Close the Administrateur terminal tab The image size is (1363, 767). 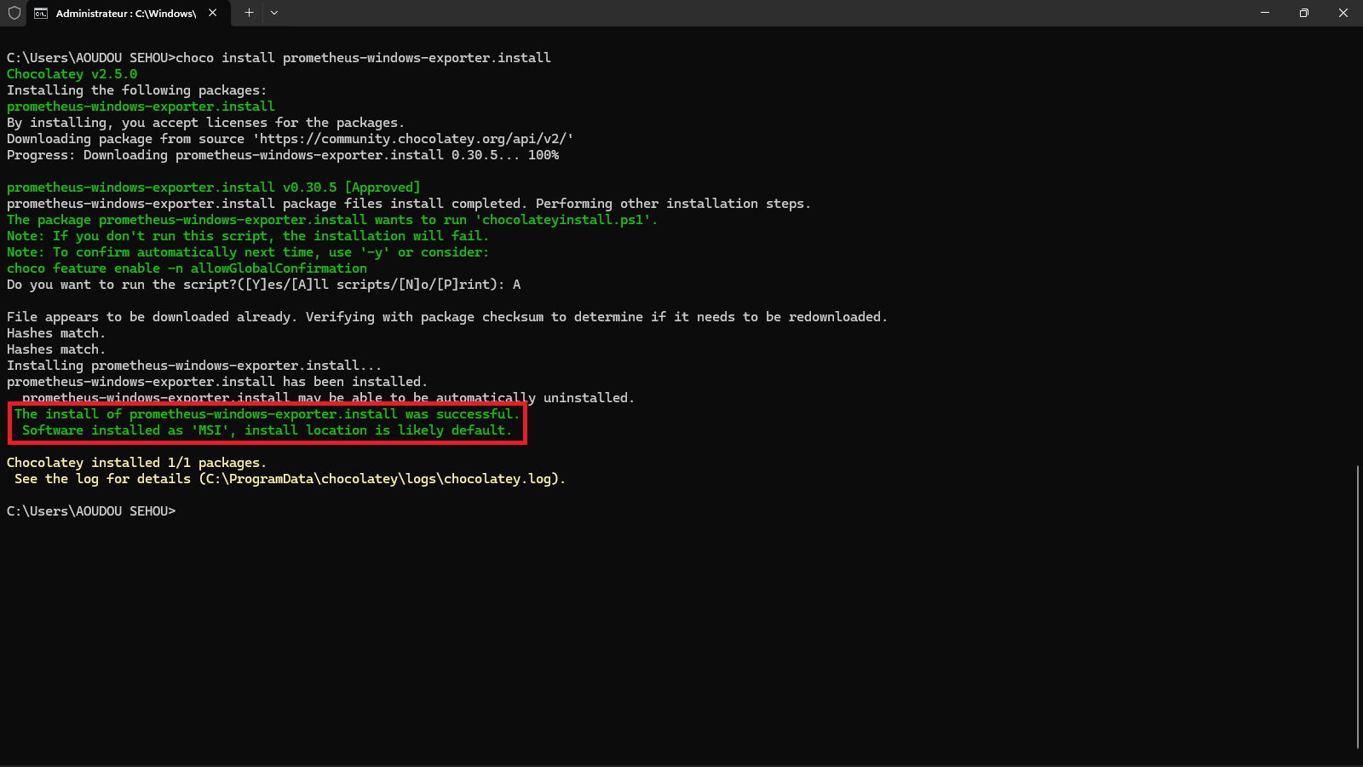(213, 13)
